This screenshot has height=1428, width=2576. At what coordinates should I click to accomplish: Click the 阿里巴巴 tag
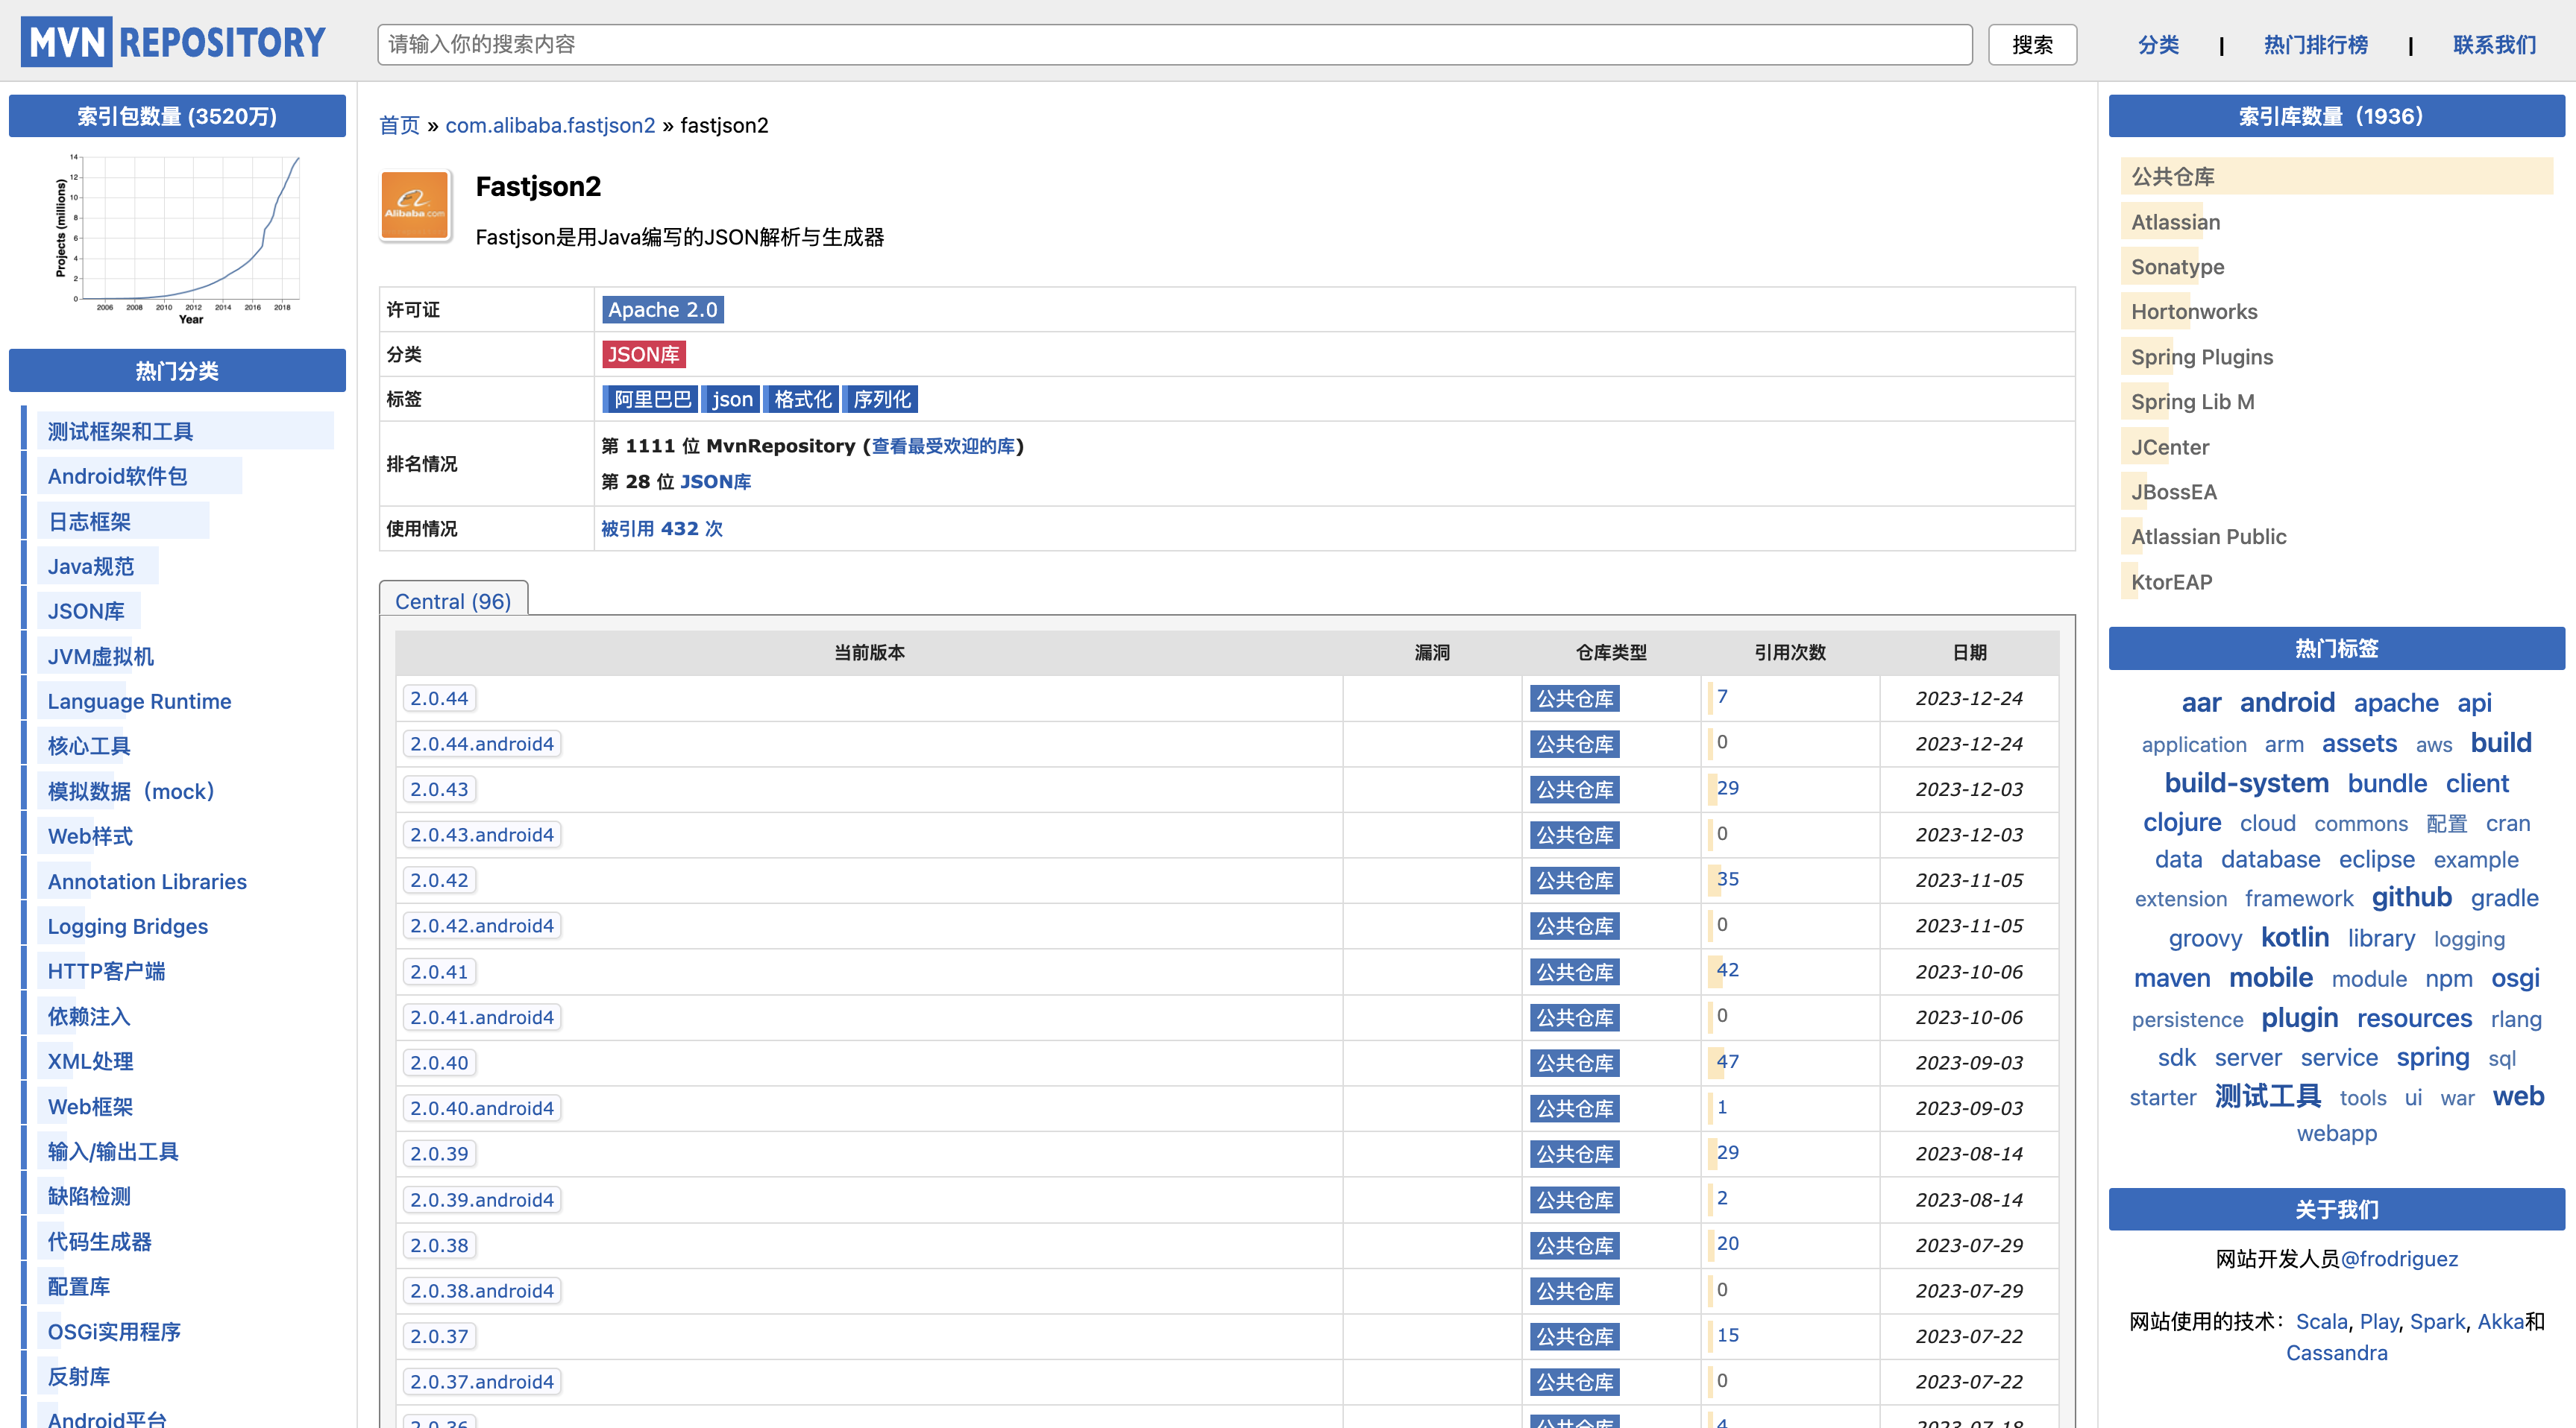(651, 399)
